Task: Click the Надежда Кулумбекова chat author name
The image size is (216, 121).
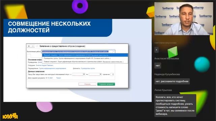Action: coord(167,74)
